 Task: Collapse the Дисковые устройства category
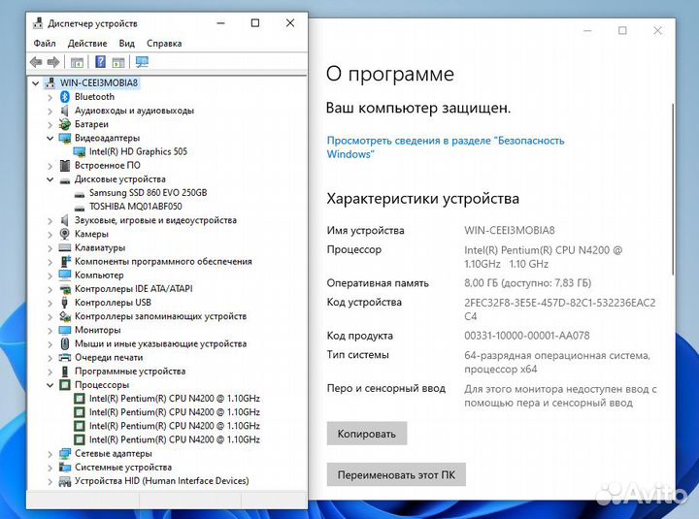(50, 179)
